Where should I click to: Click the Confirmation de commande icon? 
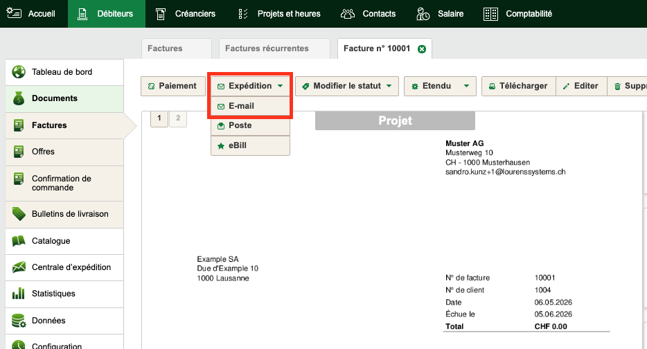[x=19, y=179]
